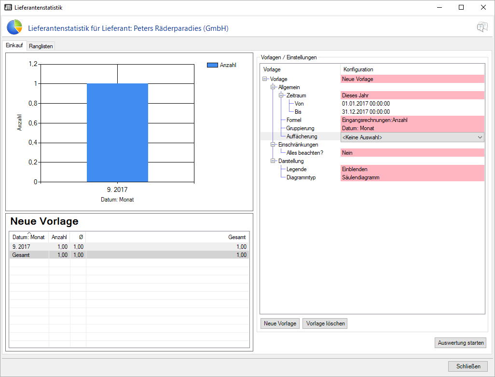Minimize the Lieferantenstatistik window
The image size is (495, 377).
[439, 7]
